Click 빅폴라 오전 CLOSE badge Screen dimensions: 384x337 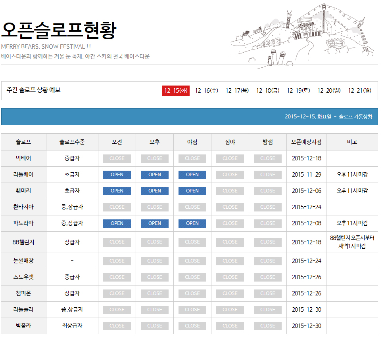point(117,326)
